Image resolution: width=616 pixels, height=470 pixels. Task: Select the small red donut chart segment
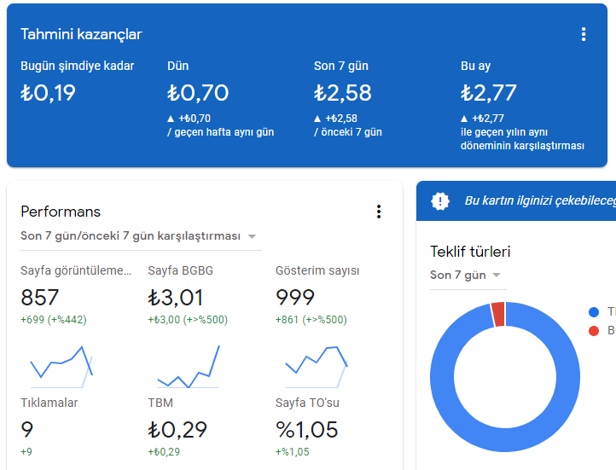(x=498, y=314)
